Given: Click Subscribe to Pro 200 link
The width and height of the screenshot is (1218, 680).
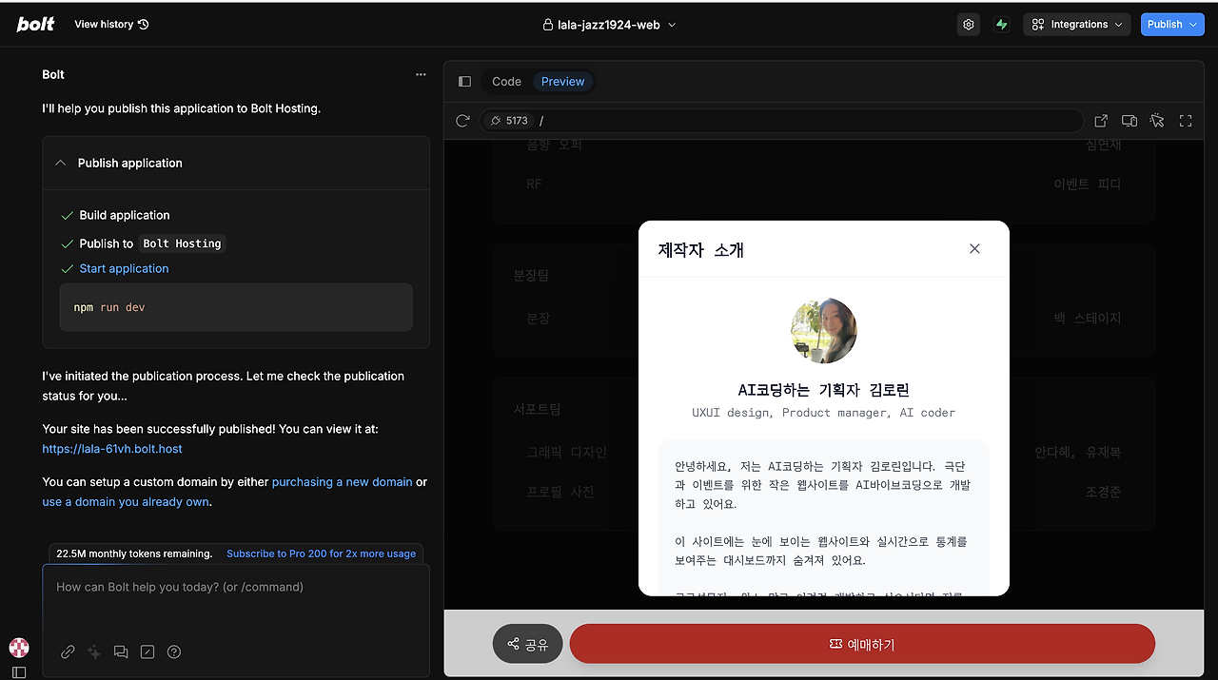Looking at the screenshot, I should (321, 554).
